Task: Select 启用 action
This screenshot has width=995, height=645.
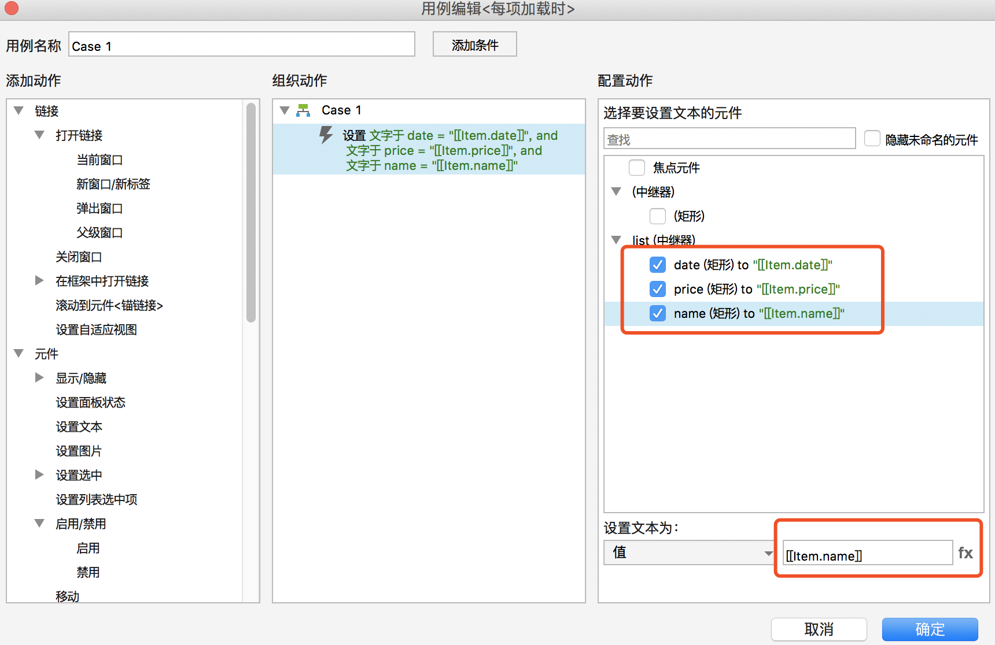Action: 88,548
